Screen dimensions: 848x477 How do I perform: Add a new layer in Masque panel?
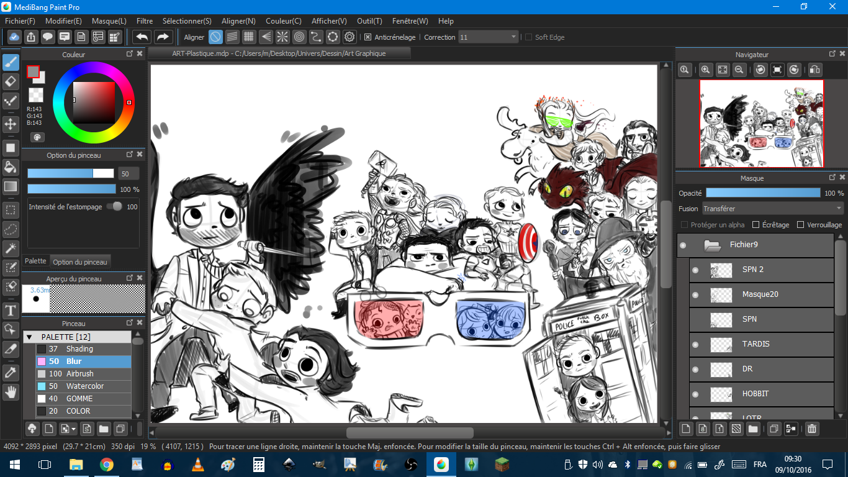686,429
